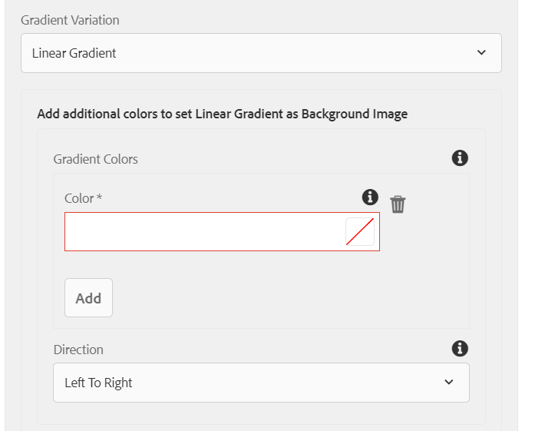535x431 pixels.
Task: Click the red diagonal no-color indicator
Action: (360, 231)
